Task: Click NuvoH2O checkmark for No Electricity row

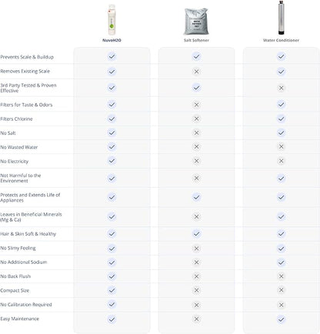Action: pyautogui.click(x=112, y=161)
